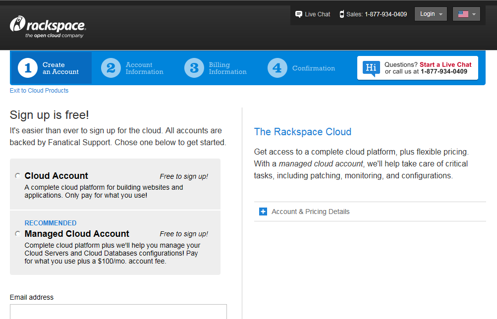497x319 pixels.
Task: Click the step 4 number circle
Action: tap(277, 68)
